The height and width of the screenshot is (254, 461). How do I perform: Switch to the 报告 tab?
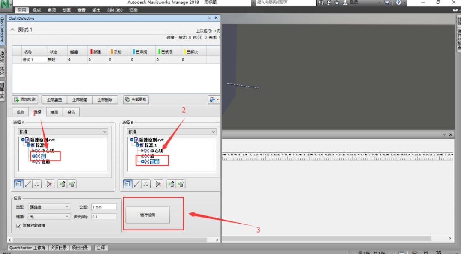(x=72, y=112)
